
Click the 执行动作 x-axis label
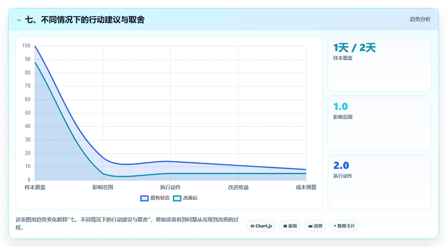(170, 187)
